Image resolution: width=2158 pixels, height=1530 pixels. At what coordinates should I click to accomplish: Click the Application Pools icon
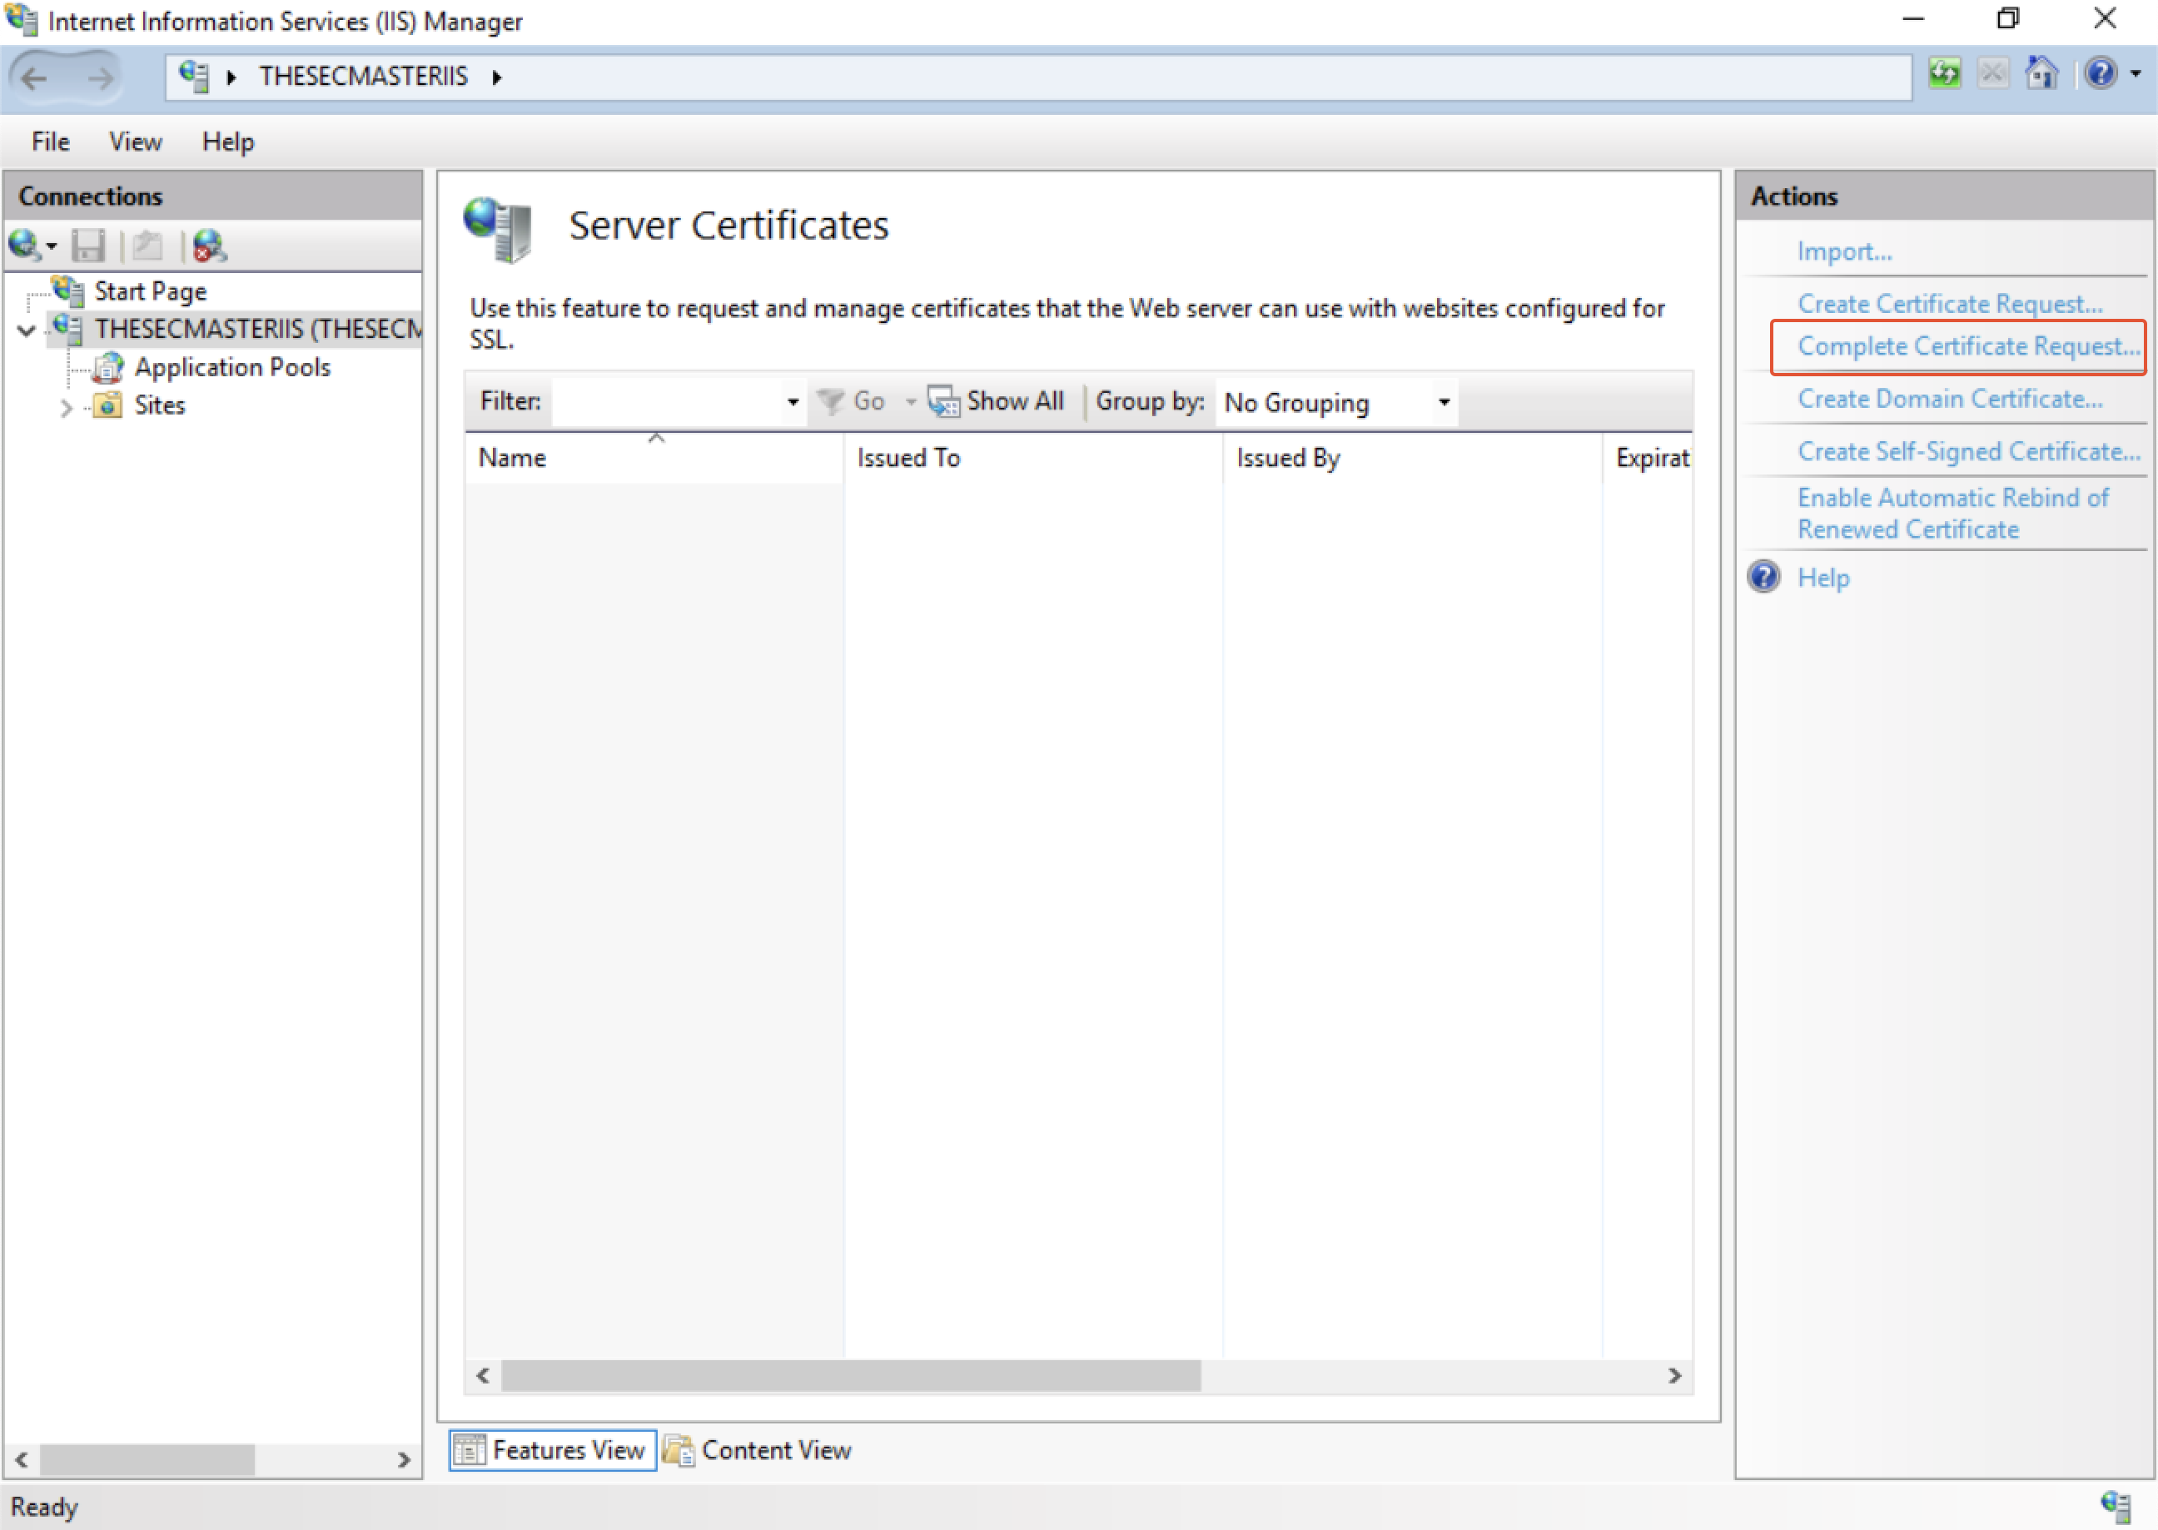coord(108,367)
